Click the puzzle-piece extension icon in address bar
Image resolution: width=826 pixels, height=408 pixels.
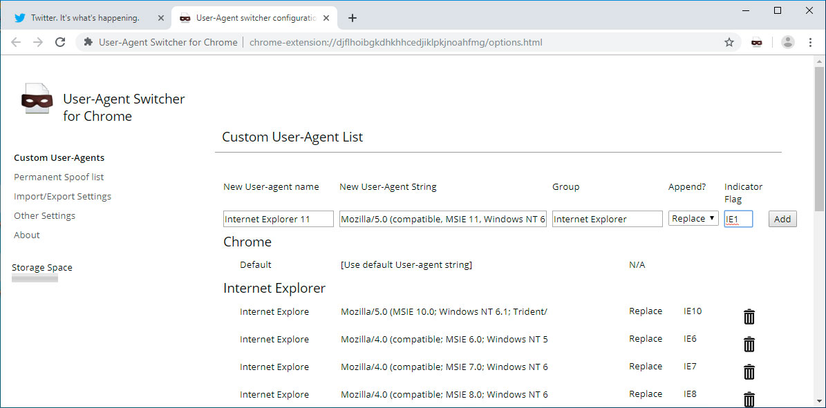88,43
